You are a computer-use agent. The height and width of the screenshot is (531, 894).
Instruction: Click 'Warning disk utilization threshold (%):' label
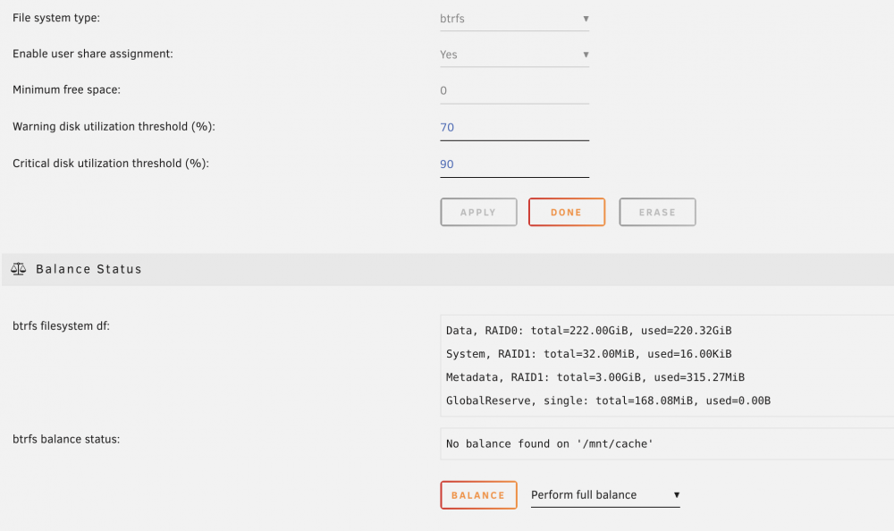tap(114, 127)
